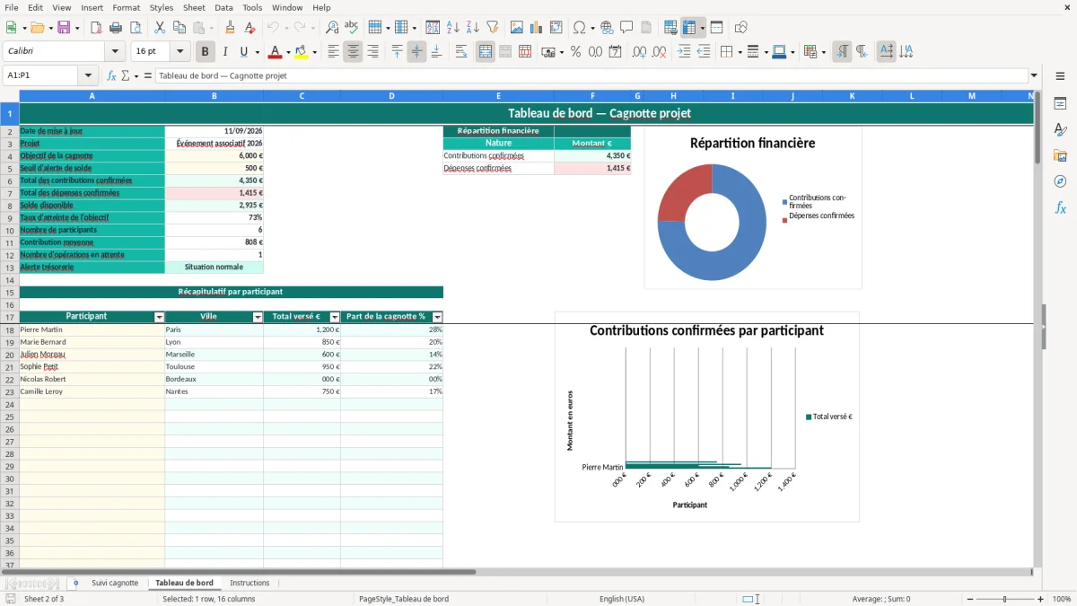Click the Copy icon
This screenshot has width=1077, height=606.
[179, 28]
